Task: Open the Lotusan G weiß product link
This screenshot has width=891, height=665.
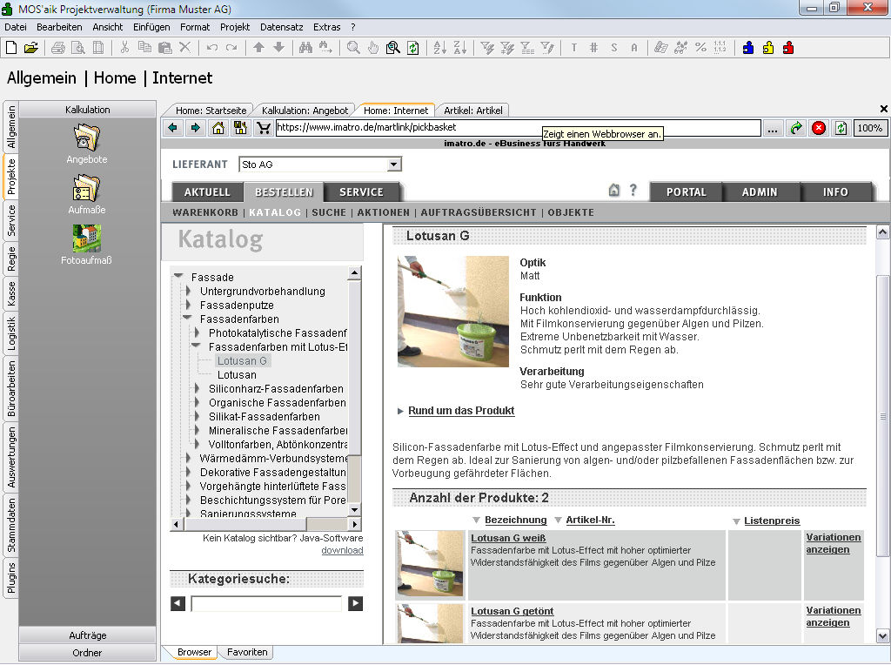Action: tap(508, 538)
